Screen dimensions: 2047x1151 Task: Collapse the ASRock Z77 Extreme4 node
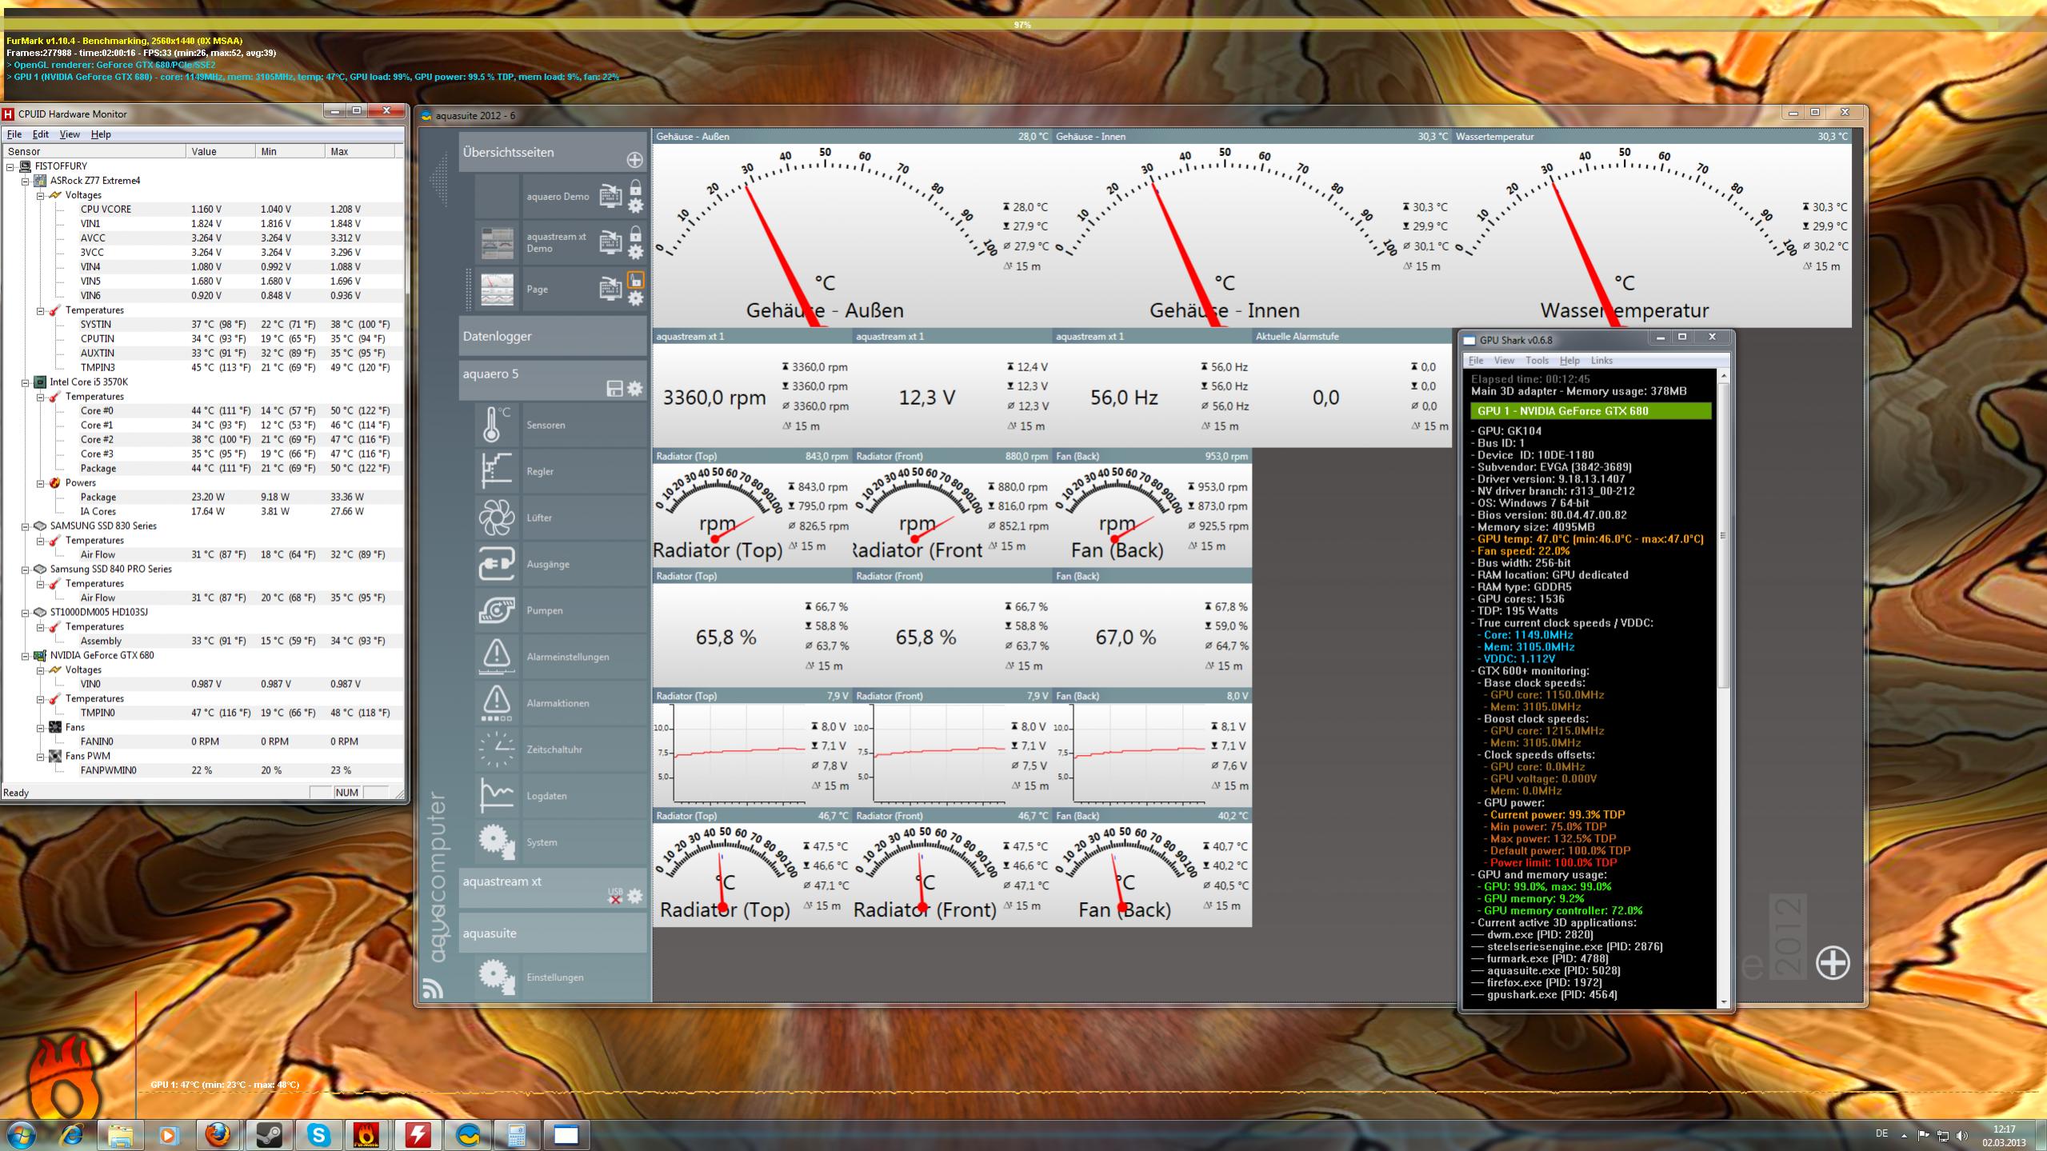click(26, 181)
